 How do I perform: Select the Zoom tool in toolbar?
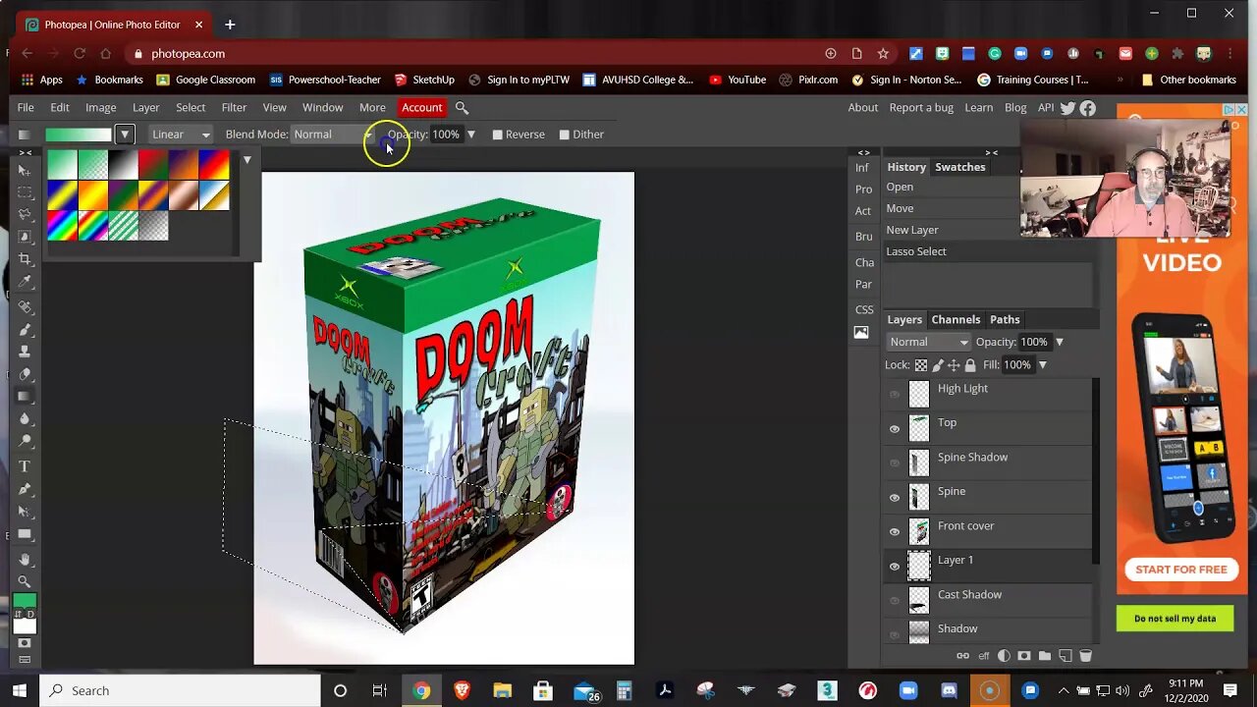click(x=26, y=581)
